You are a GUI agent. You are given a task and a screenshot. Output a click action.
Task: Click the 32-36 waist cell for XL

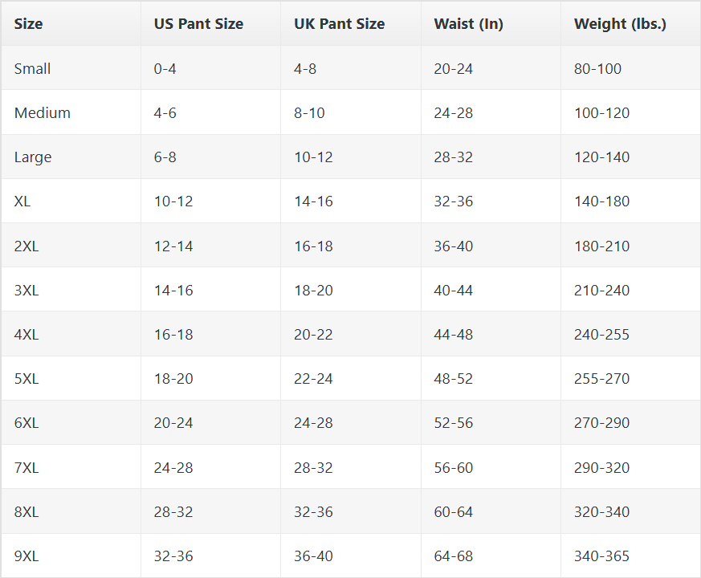pyautogui.click(x=454, y=201)
